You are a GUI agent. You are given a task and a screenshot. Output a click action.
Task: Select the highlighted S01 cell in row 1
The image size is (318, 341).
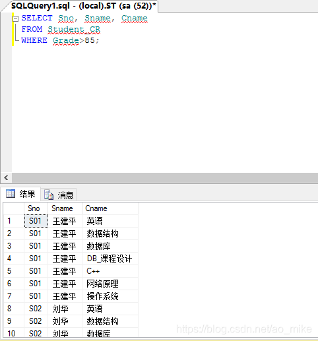[x=36, y=221]
